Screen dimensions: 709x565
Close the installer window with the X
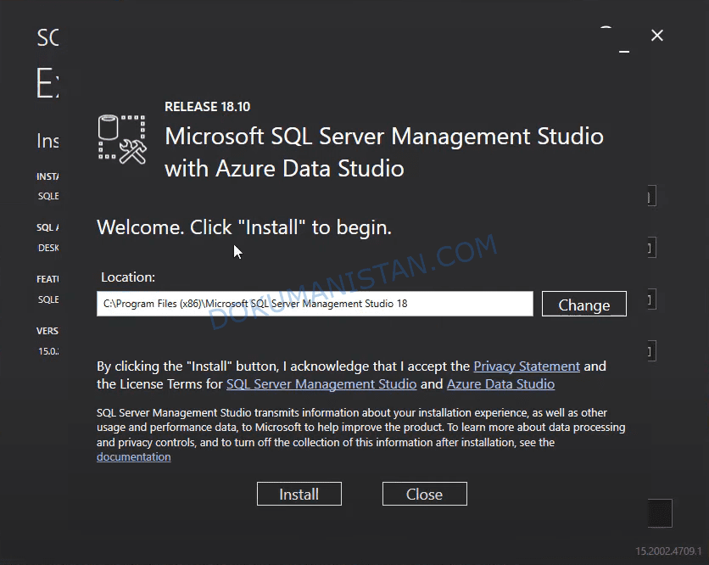657,36
